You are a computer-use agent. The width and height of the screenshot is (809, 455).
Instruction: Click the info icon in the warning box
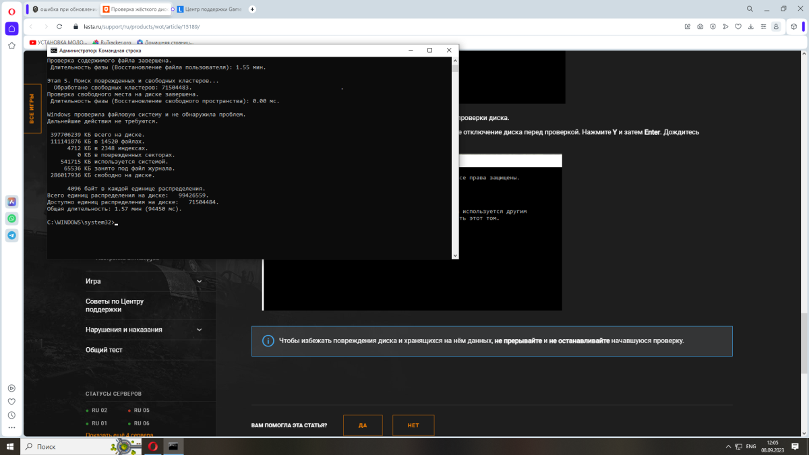coord(268,341)
